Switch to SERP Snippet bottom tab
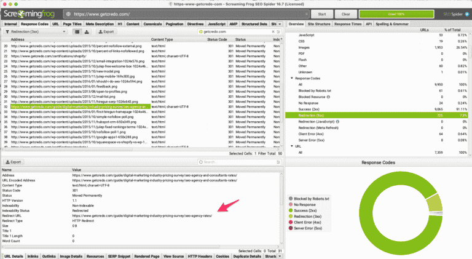Screen dimensions: 472x259 [x=119, y=257]
